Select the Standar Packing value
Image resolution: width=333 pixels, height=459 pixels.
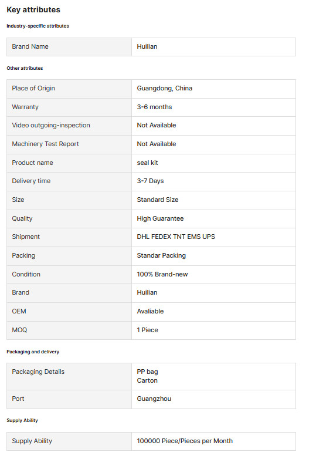161,255
